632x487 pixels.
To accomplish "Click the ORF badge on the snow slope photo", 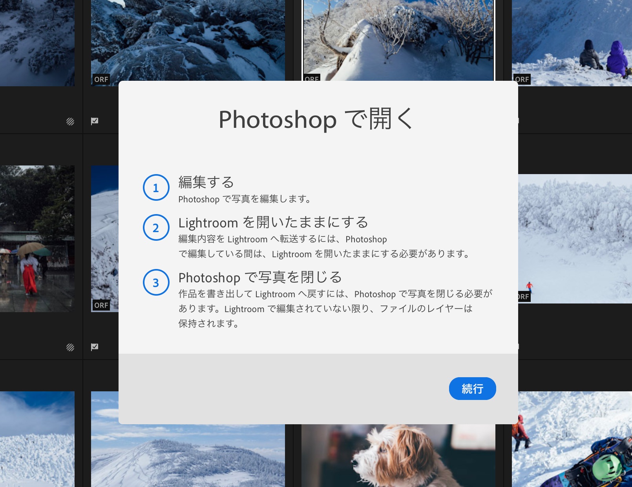I will coord(101,305).
